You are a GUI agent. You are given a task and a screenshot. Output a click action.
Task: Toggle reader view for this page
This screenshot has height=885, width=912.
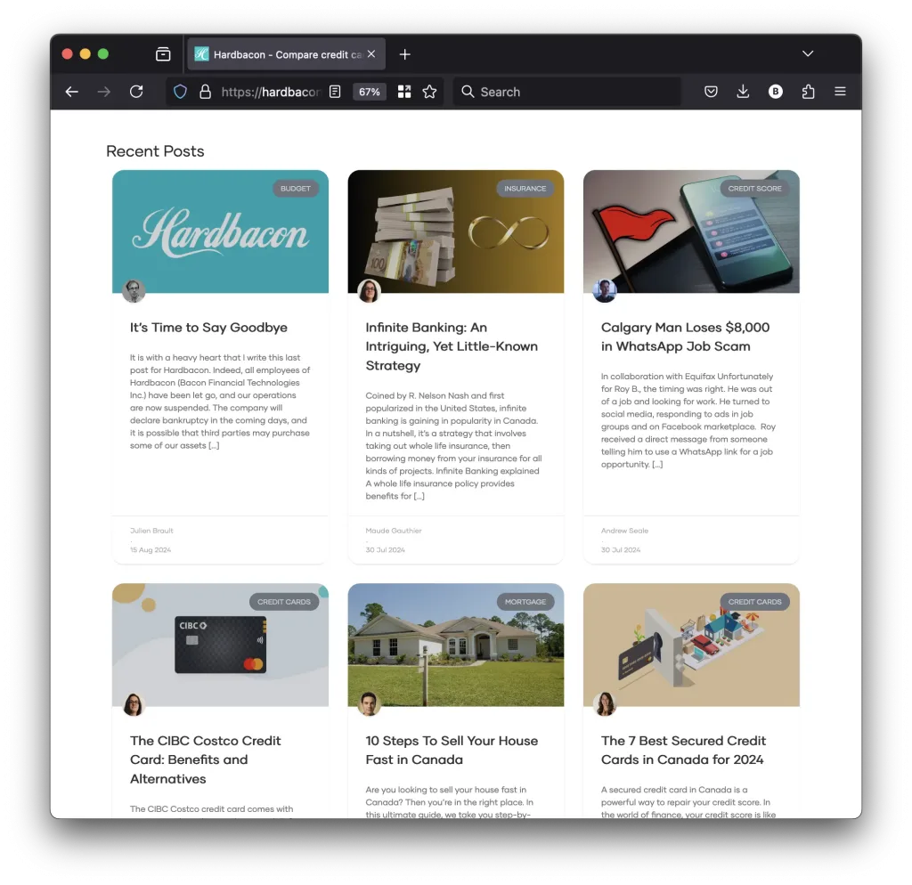coord(335,92)
